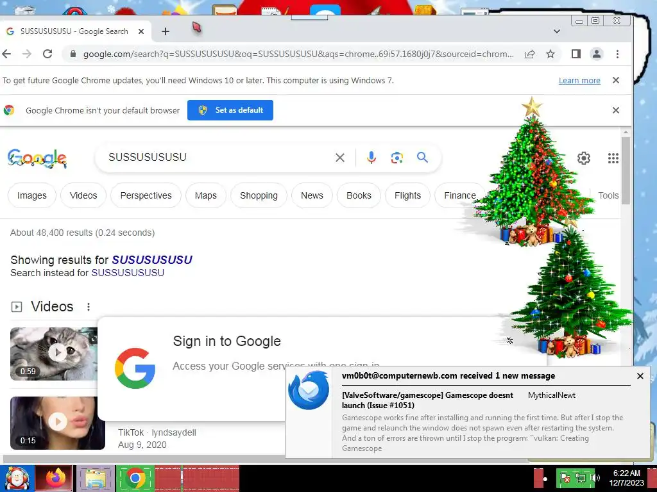Switch to Images results
Image resolution: width=657 pixels, height=492 pixels.
(32, 195)
